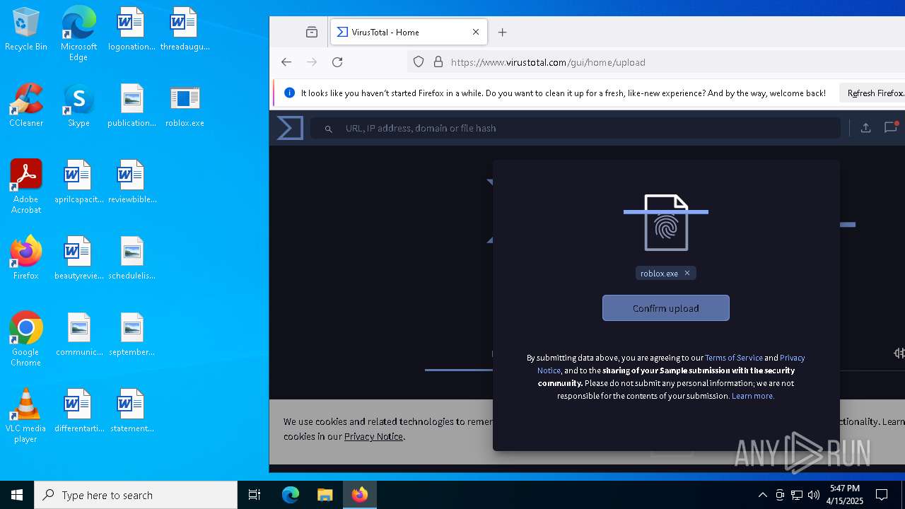Image resolution: width=905 pixels, height=509 pixels.
Task: Open Skype desktop shortcut
Action: coord(78,106)
